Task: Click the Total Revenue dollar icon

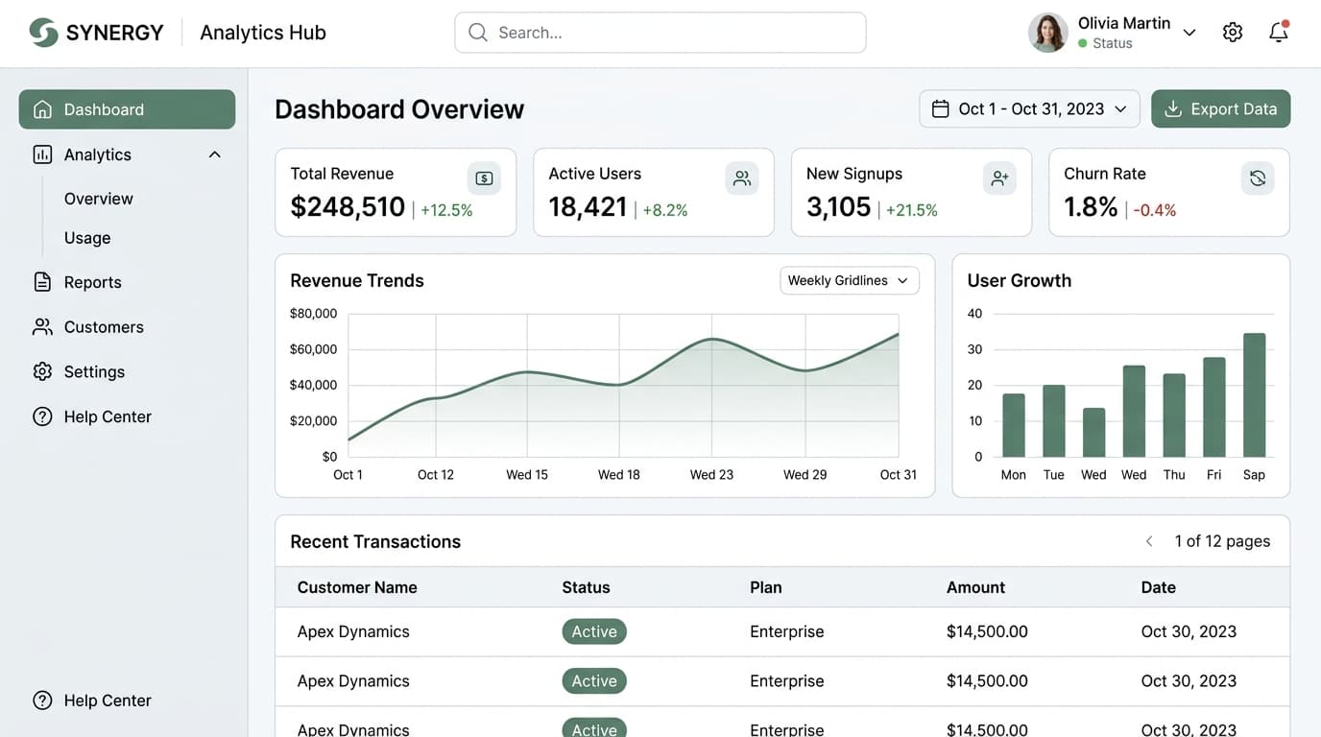Action: 484,178
